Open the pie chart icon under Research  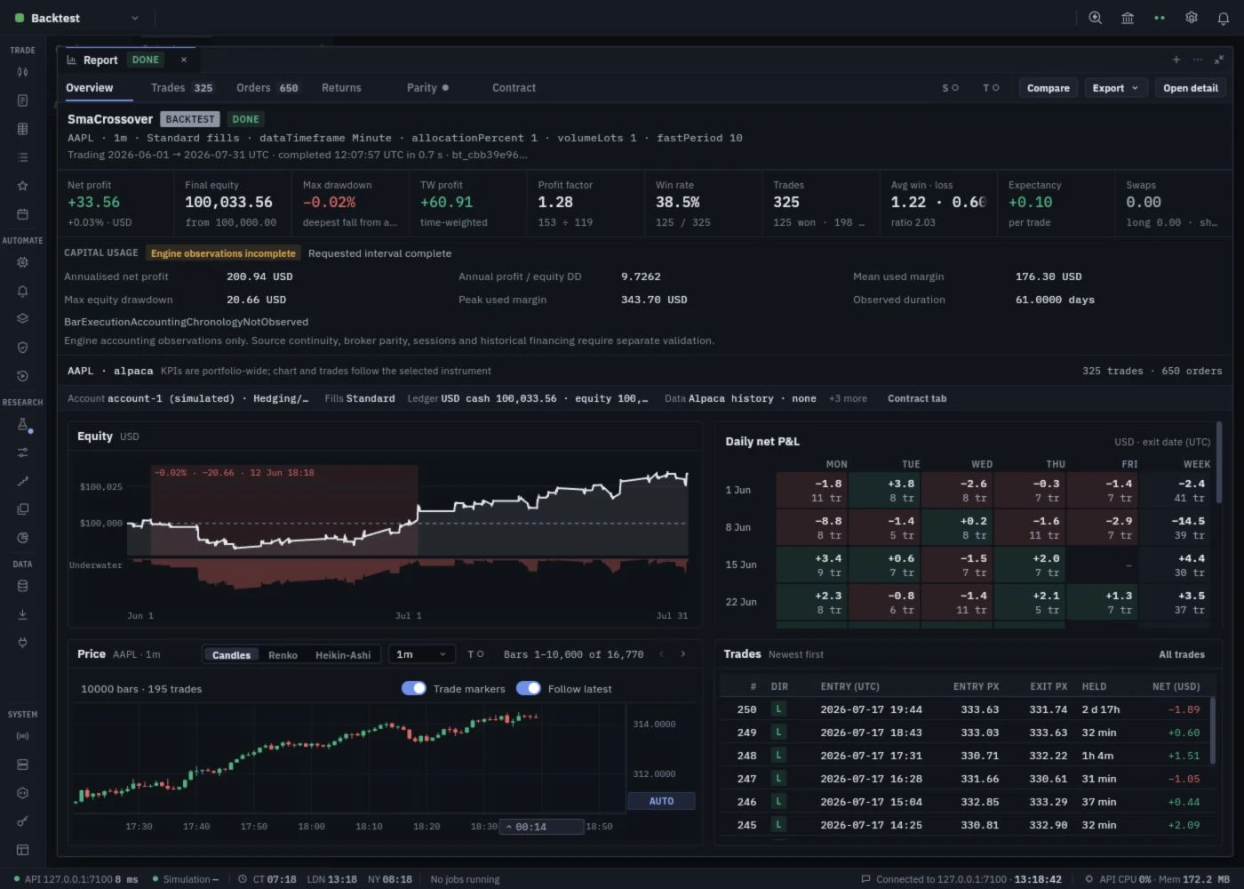tap(22, 538)
